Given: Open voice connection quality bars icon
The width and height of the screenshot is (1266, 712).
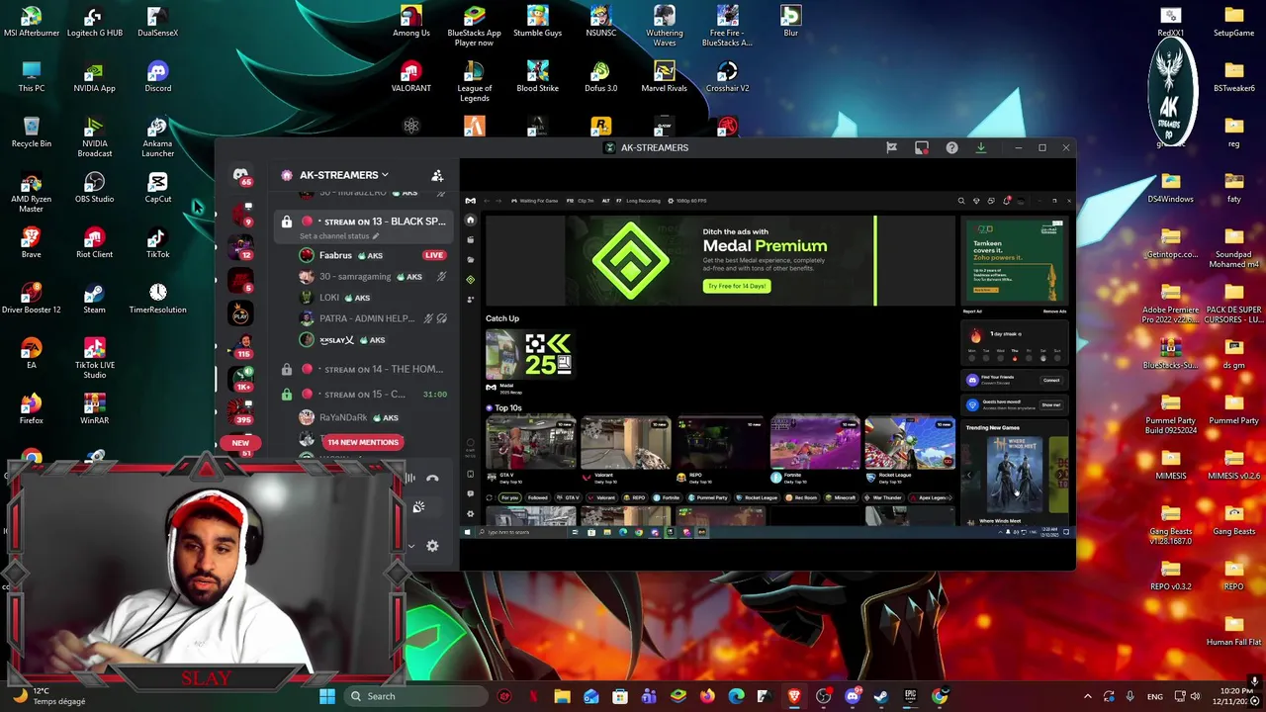Looking at the screenshot, I should point(409,478).
